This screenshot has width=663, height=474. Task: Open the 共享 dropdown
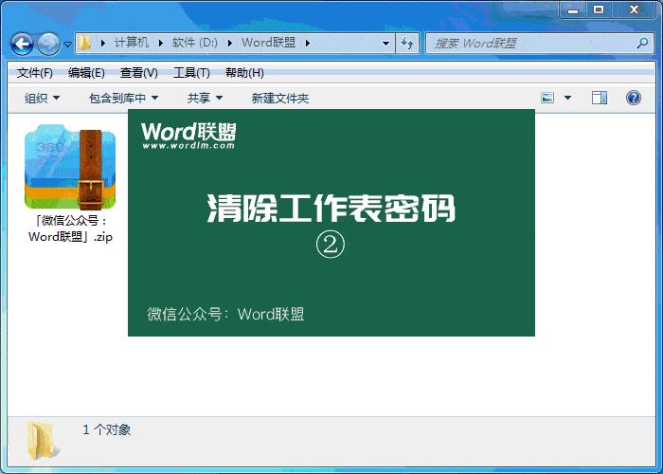205,99
